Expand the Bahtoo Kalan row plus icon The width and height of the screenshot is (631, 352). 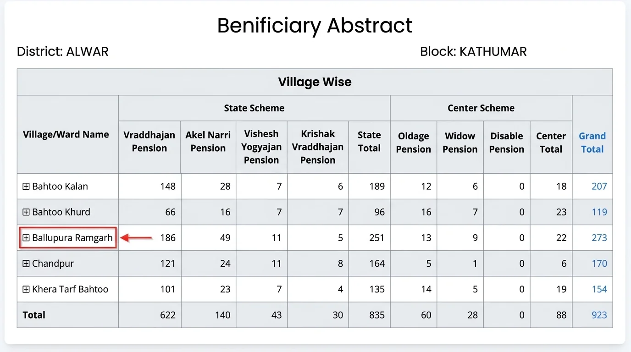(x=26, y=187)
